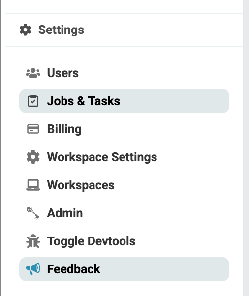Screen dimensions: 249x296
Task: Click the Workspaces laptop icon
Action: pyautogui.click(x=33, y=185)
